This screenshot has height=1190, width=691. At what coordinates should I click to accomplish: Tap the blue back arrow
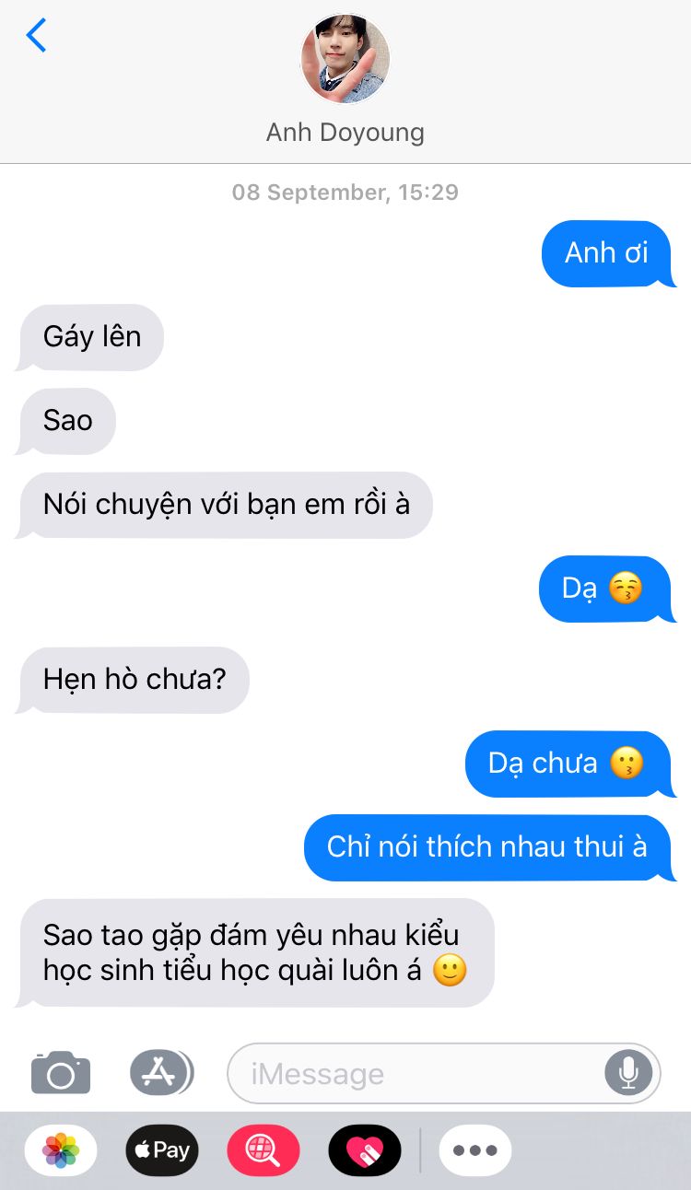point(36,35)
